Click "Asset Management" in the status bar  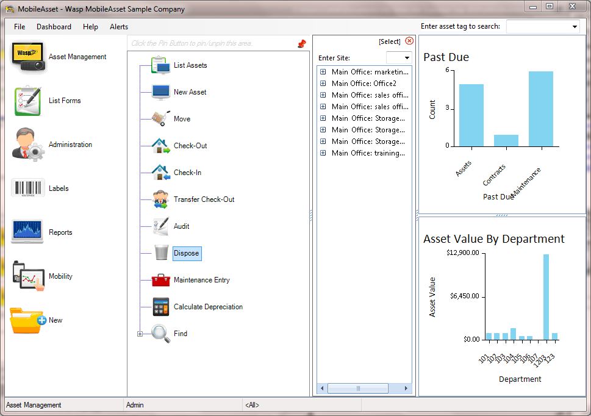point(34,404)
